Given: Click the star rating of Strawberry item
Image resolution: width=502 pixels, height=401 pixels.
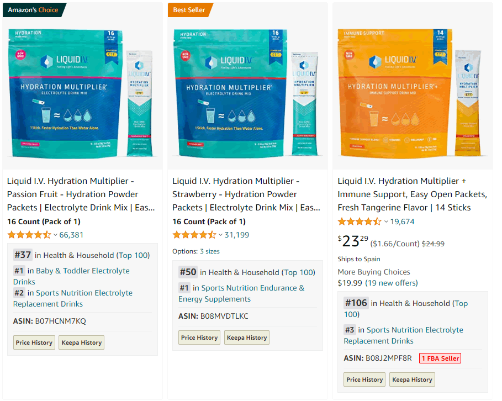Looking at the screenshot, I should pos(194,235).
